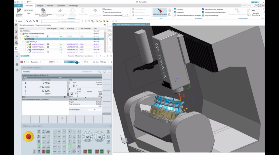Maximize the Operationsnavigator panel

tap(105, 25)
